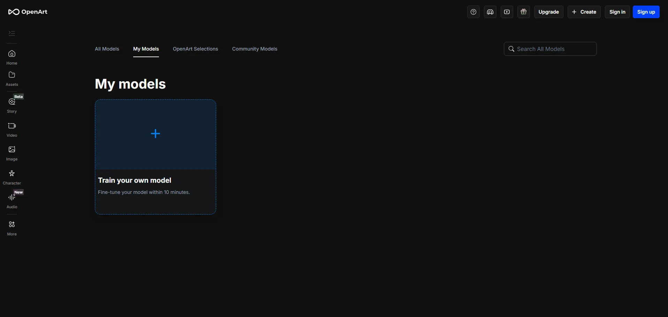
Task: Switch to the All Models tab
Action: click(x=107, y=49)
